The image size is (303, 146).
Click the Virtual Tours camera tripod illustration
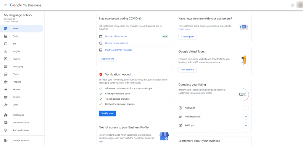point(244,60)
